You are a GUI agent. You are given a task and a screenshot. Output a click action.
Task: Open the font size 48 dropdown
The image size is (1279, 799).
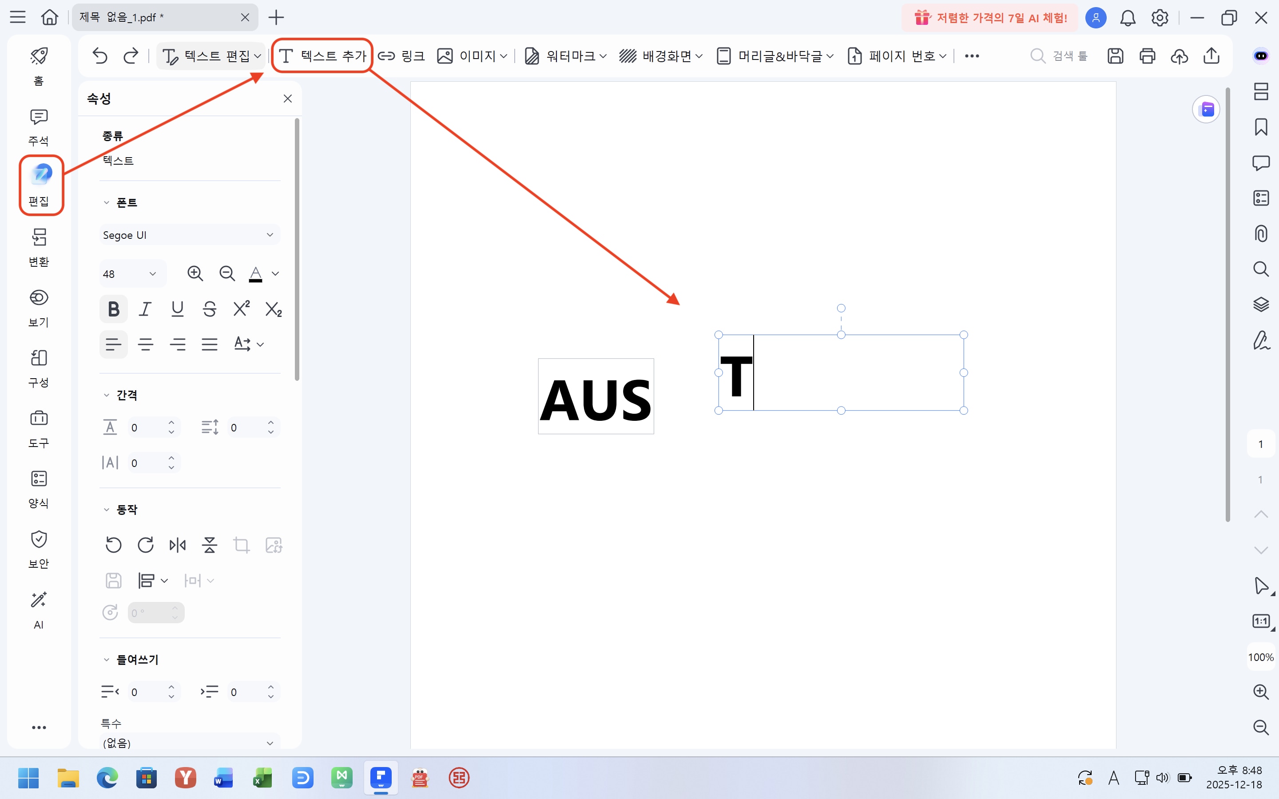(x=131, y=273)
